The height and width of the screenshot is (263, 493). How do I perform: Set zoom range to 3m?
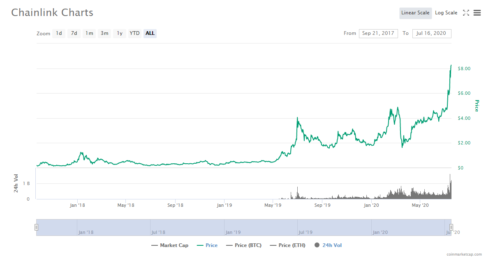tap(104, 33)
